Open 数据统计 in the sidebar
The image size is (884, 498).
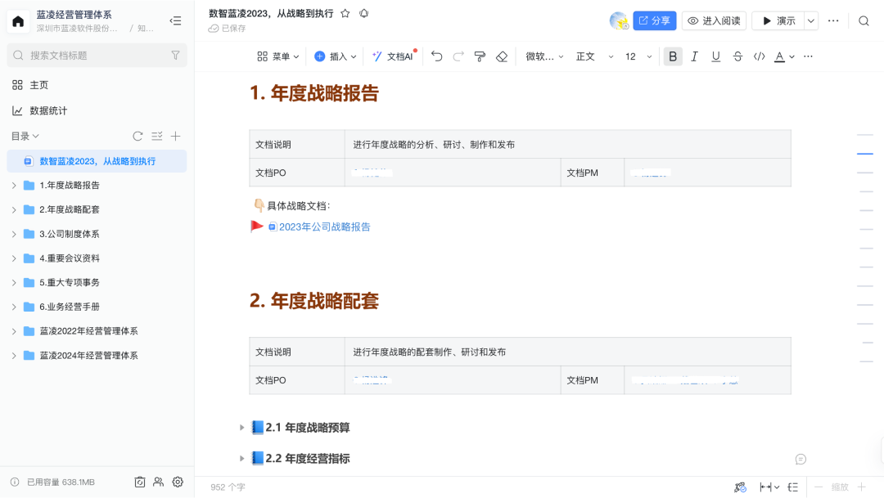[48, 110]
